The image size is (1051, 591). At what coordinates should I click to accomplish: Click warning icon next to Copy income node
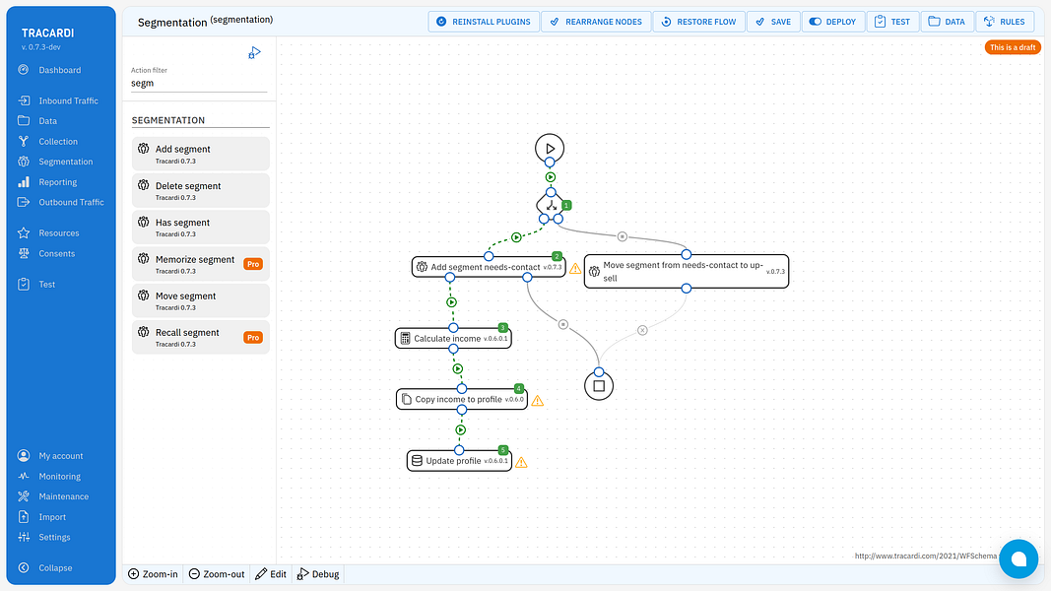click(538, 401)
